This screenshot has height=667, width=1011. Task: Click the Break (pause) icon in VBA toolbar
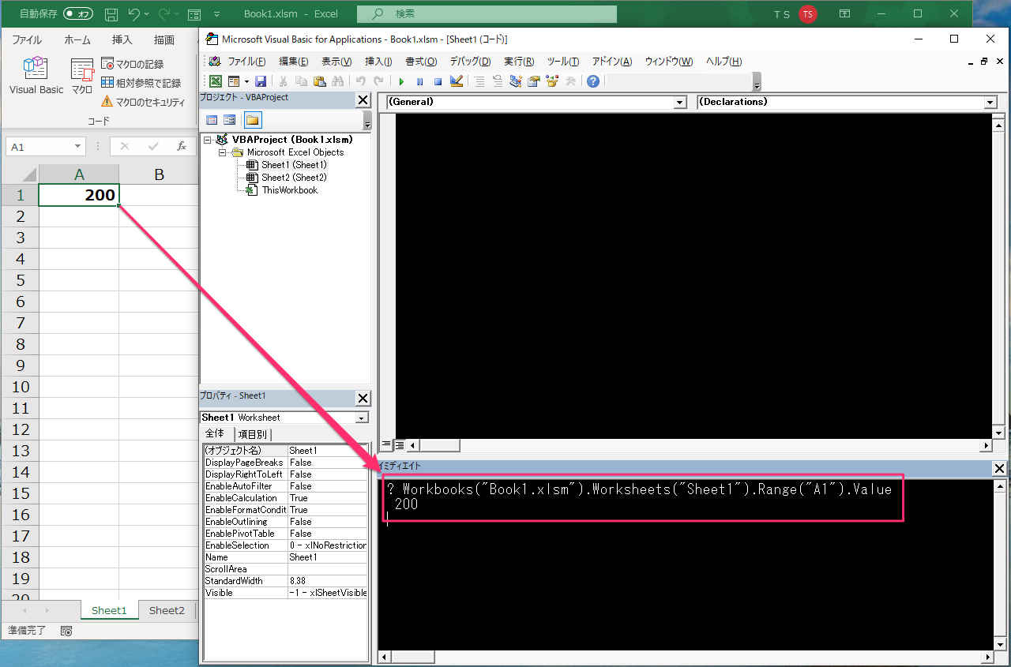pos(419,81)
